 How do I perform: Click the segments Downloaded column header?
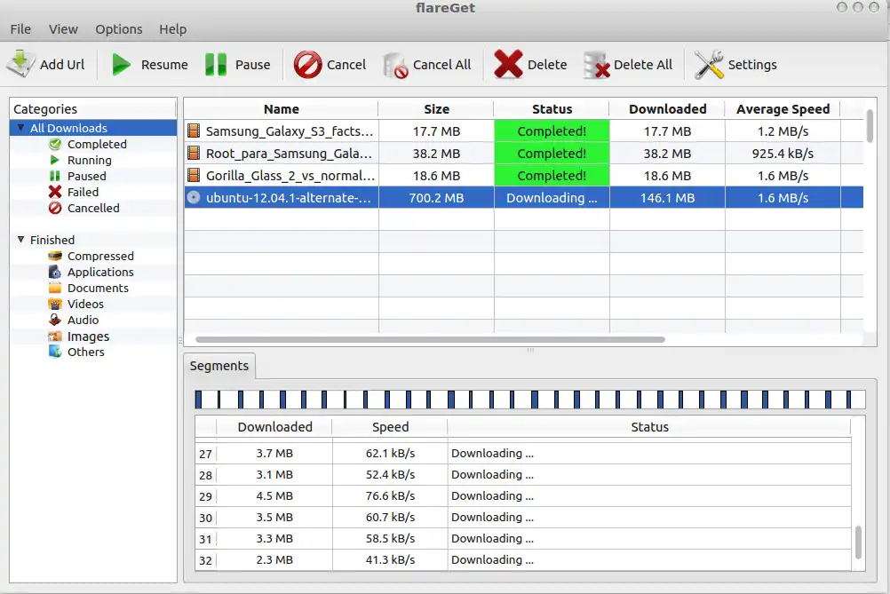coord(274,427)
